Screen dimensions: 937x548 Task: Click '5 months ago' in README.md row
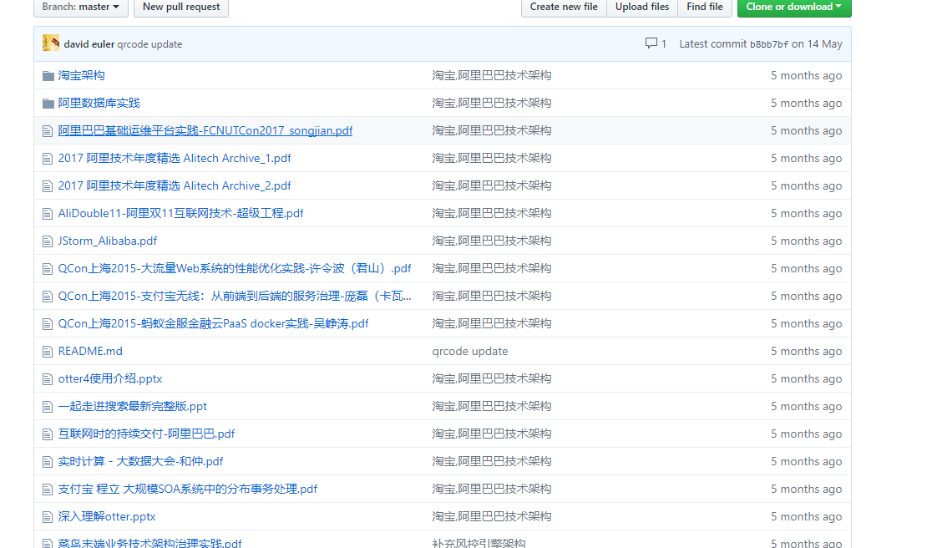click(806, 351)
